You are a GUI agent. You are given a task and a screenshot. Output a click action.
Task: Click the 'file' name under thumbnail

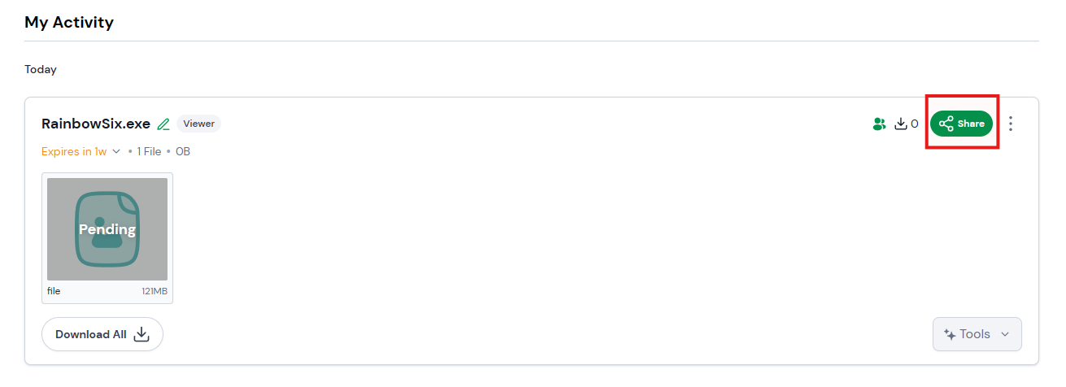[x=54, y=291]
